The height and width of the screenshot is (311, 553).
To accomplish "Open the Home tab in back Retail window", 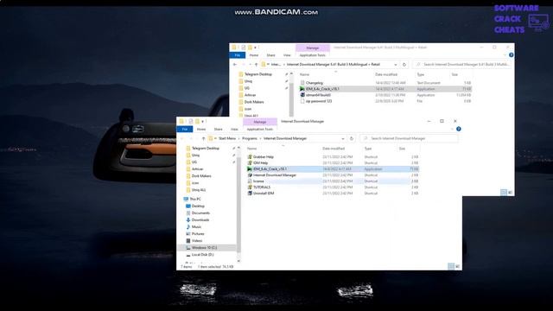I will point(254,55).
